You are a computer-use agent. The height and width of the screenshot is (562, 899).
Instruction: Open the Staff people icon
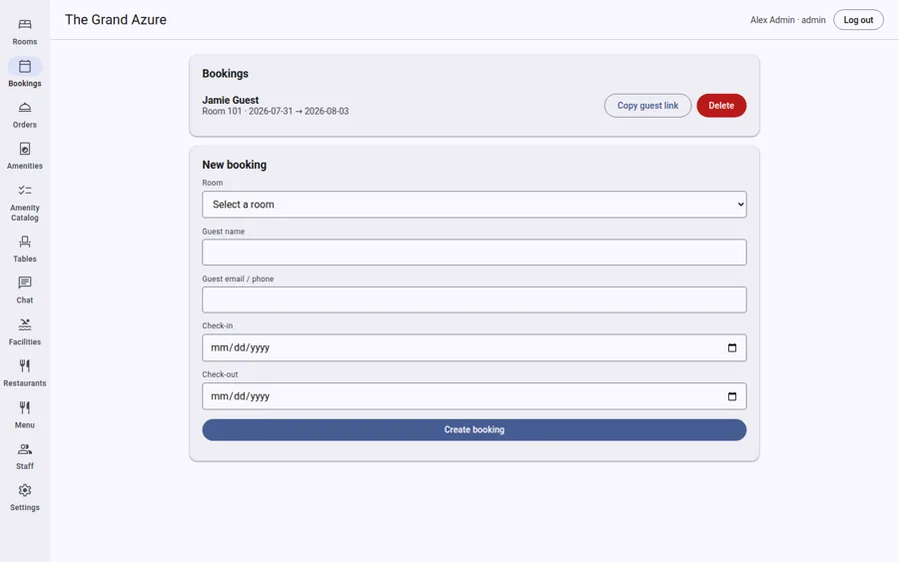25,449
